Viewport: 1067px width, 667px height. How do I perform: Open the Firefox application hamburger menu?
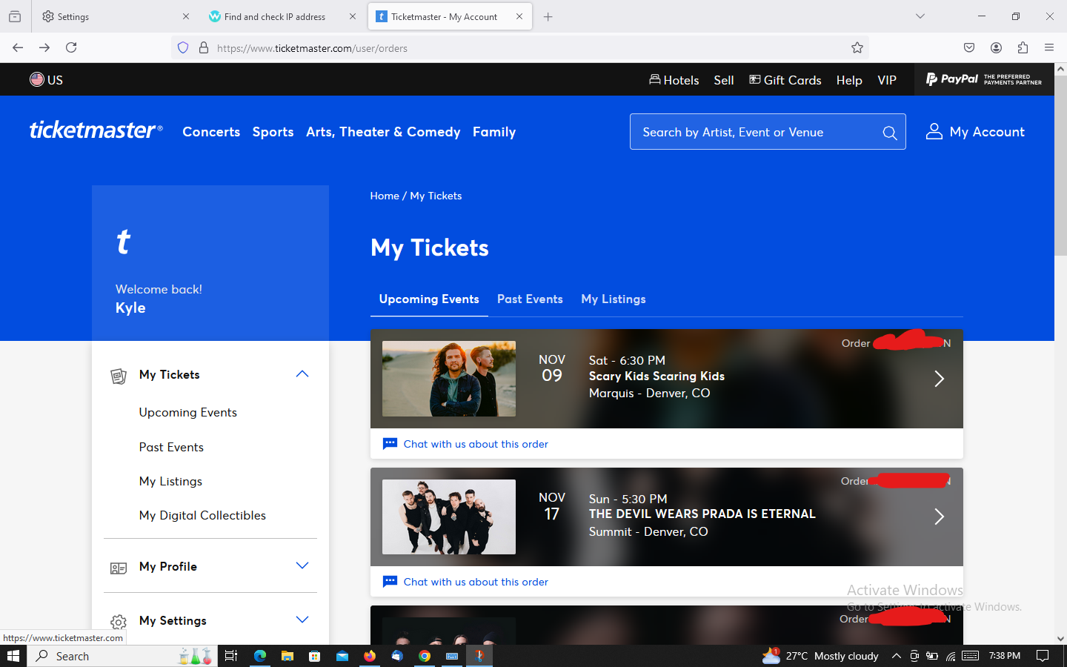click(x=1049, y=47)
